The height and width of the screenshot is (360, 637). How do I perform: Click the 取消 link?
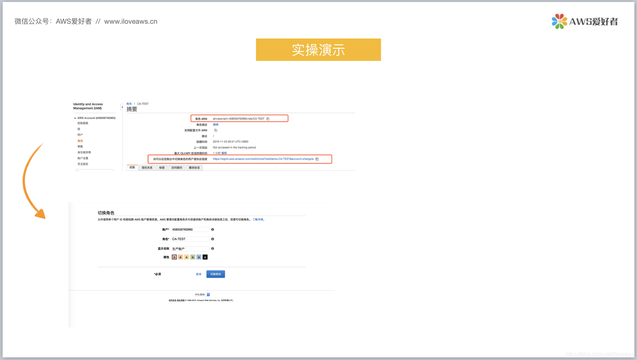tap(198, 274)
